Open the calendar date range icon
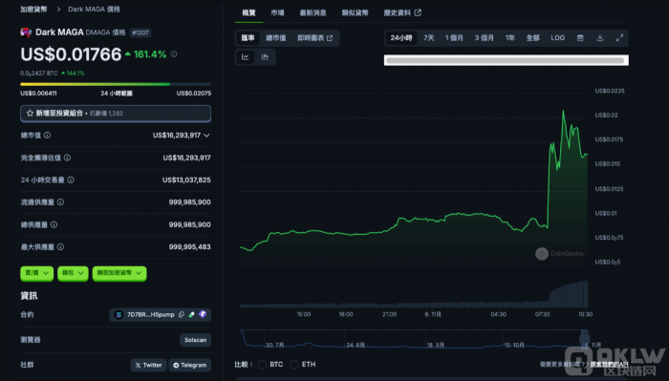 pyautogui.click(x=580, y=38)
